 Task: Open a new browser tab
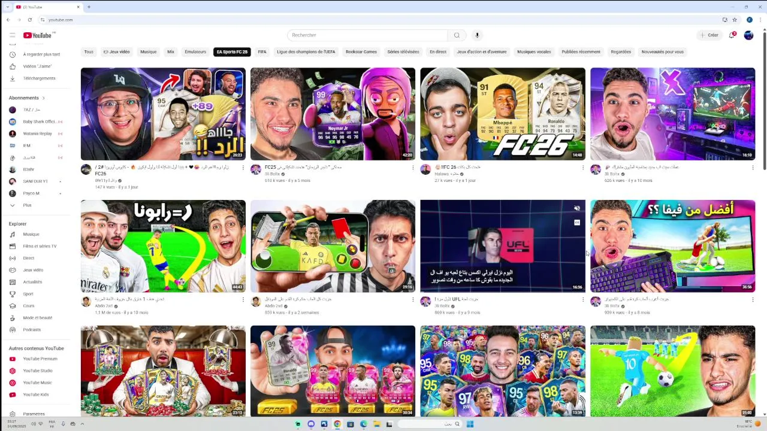[x=89, y=7]
